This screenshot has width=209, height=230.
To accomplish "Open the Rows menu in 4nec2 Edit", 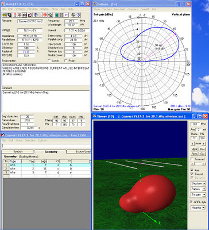I will [19, 140].
